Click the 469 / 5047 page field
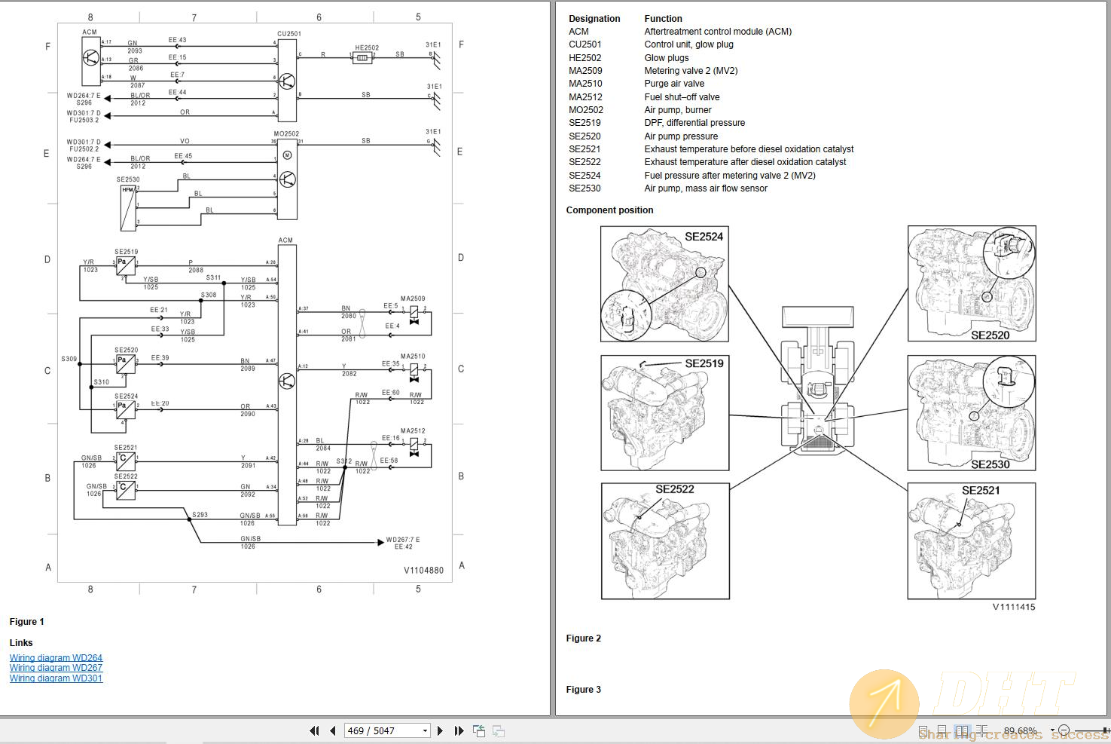 coord(387,730)
